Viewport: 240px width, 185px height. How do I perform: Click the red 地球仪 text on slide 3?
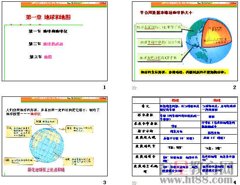pos(35,114)
